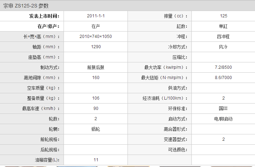Select the 离地间隙（mm） label
Image resolution: width=255 pixels, height=167 pixels.
42,78
